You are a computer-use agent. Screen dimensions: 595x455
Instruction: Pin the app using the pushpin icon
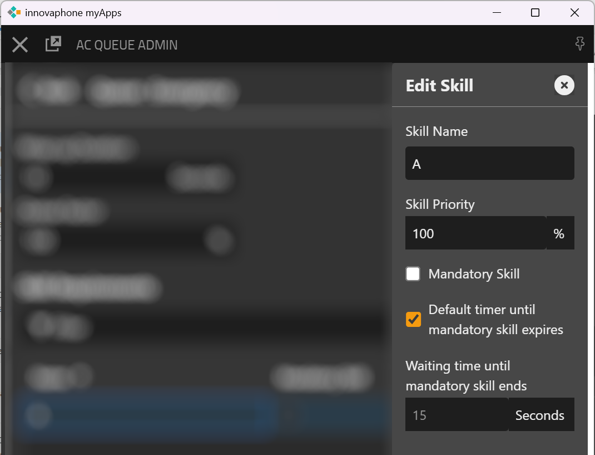[x=579, y=44]
